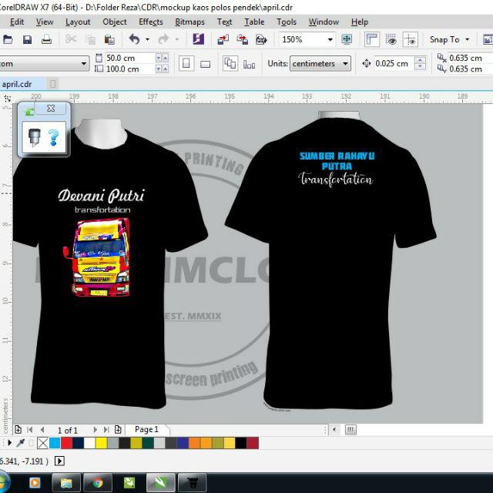This screenshot has width=493, height=493.
Task: Open the zoom level 150% dropdown
Action: [330, 39]
